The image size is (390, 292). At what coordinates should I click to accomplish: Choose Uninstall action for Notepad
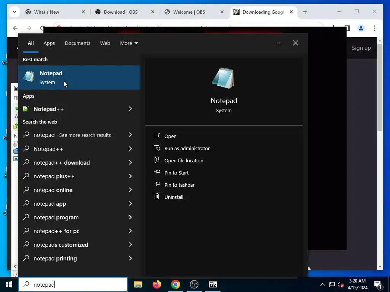(x=174, y=197)
